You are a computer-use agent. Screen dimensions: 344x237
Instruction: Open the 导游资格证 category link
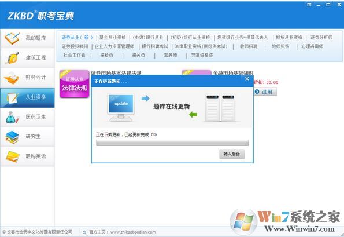tap(202, 55)
